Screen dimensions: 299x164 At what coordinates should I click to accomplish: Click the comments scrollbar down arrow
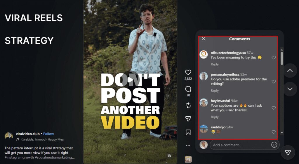(282, 132)
